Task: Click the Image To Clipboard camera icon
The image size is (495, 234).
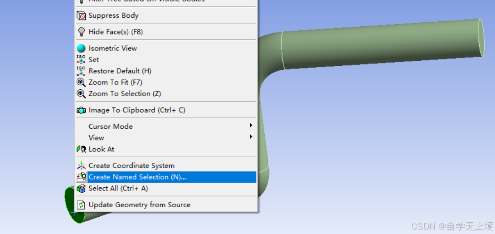Action: 81,110
